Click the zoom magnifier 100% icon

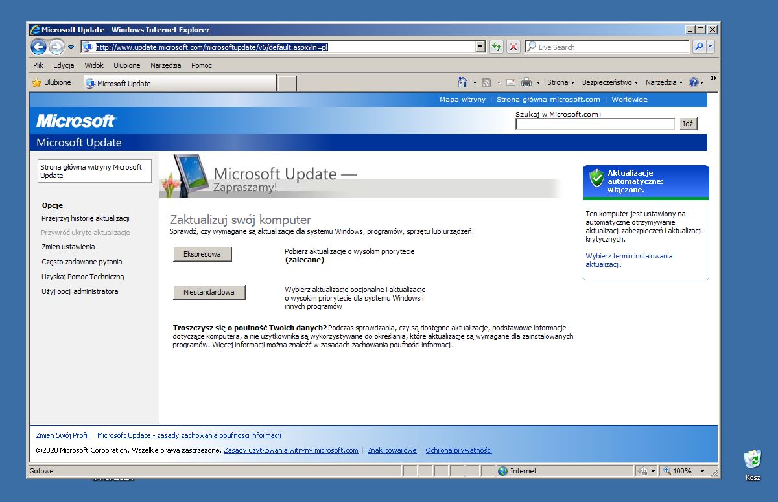tap(667, 471)
